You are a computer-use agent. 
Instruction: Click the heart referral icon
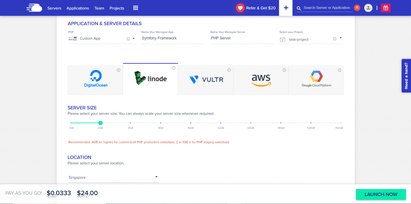[x=240, y=8]
